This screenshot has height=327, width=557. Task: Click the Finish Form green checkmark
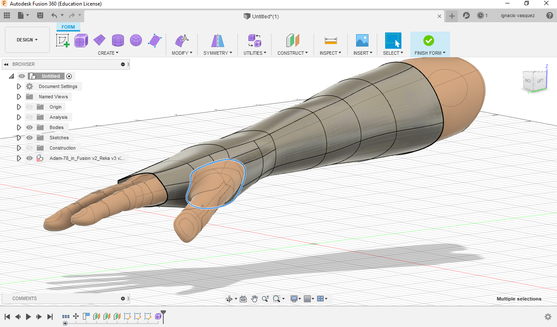pos(429,41)
